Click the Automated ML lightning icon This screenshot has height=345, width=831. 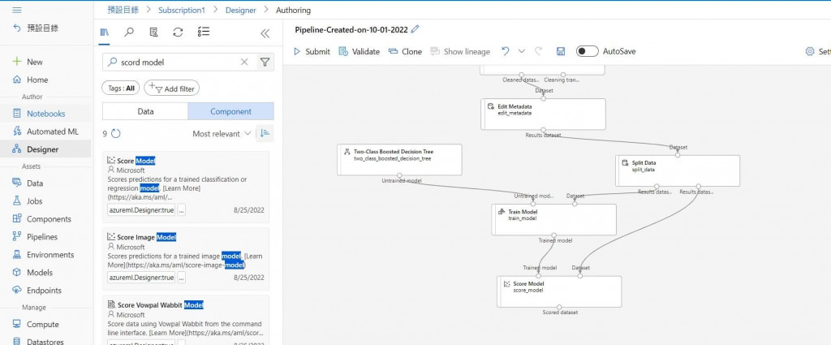point(17,132)
